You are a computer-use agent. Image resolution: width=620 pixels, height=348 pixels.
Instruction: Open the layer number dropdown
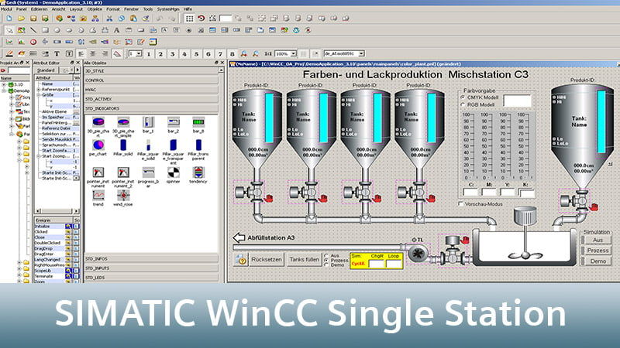click(x=139, y=53)
